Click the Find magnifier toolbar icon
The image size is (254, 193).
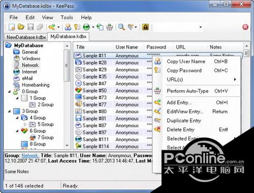point(121,27)
